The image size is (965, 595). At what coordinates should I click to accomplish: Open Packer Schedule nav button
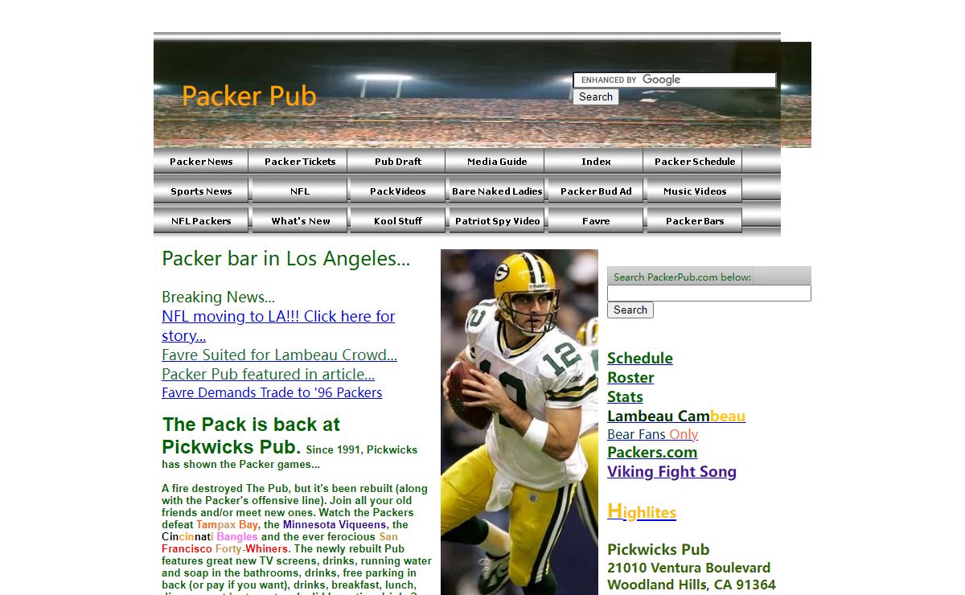695,161
